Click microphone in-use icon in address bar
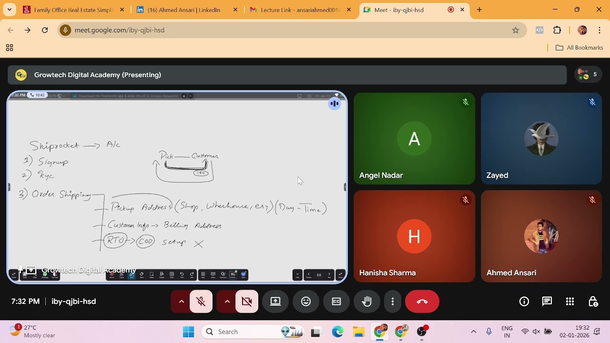Screen dimensions: 610x343 pos(66,30)
